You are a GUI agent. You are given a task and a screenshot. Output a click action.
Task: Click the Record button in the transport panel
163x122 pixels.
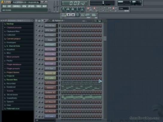click(77, 15)
